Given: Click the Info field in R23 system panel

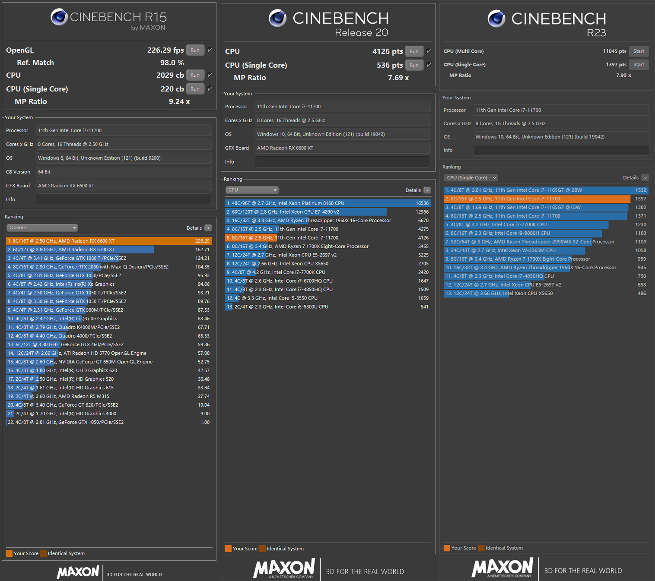Looking at the screenshot, I should click(561, 150).
